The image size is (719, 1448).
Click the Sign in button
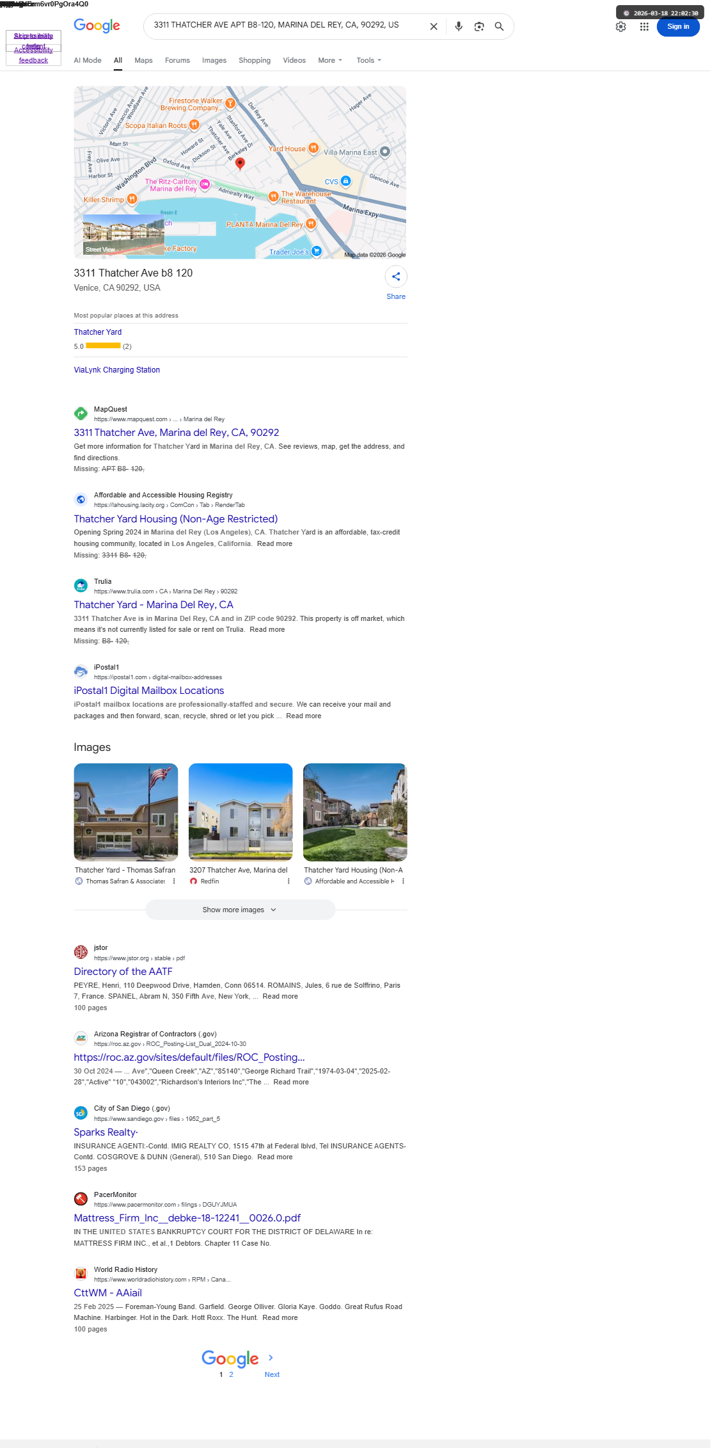tap(678, 27)
